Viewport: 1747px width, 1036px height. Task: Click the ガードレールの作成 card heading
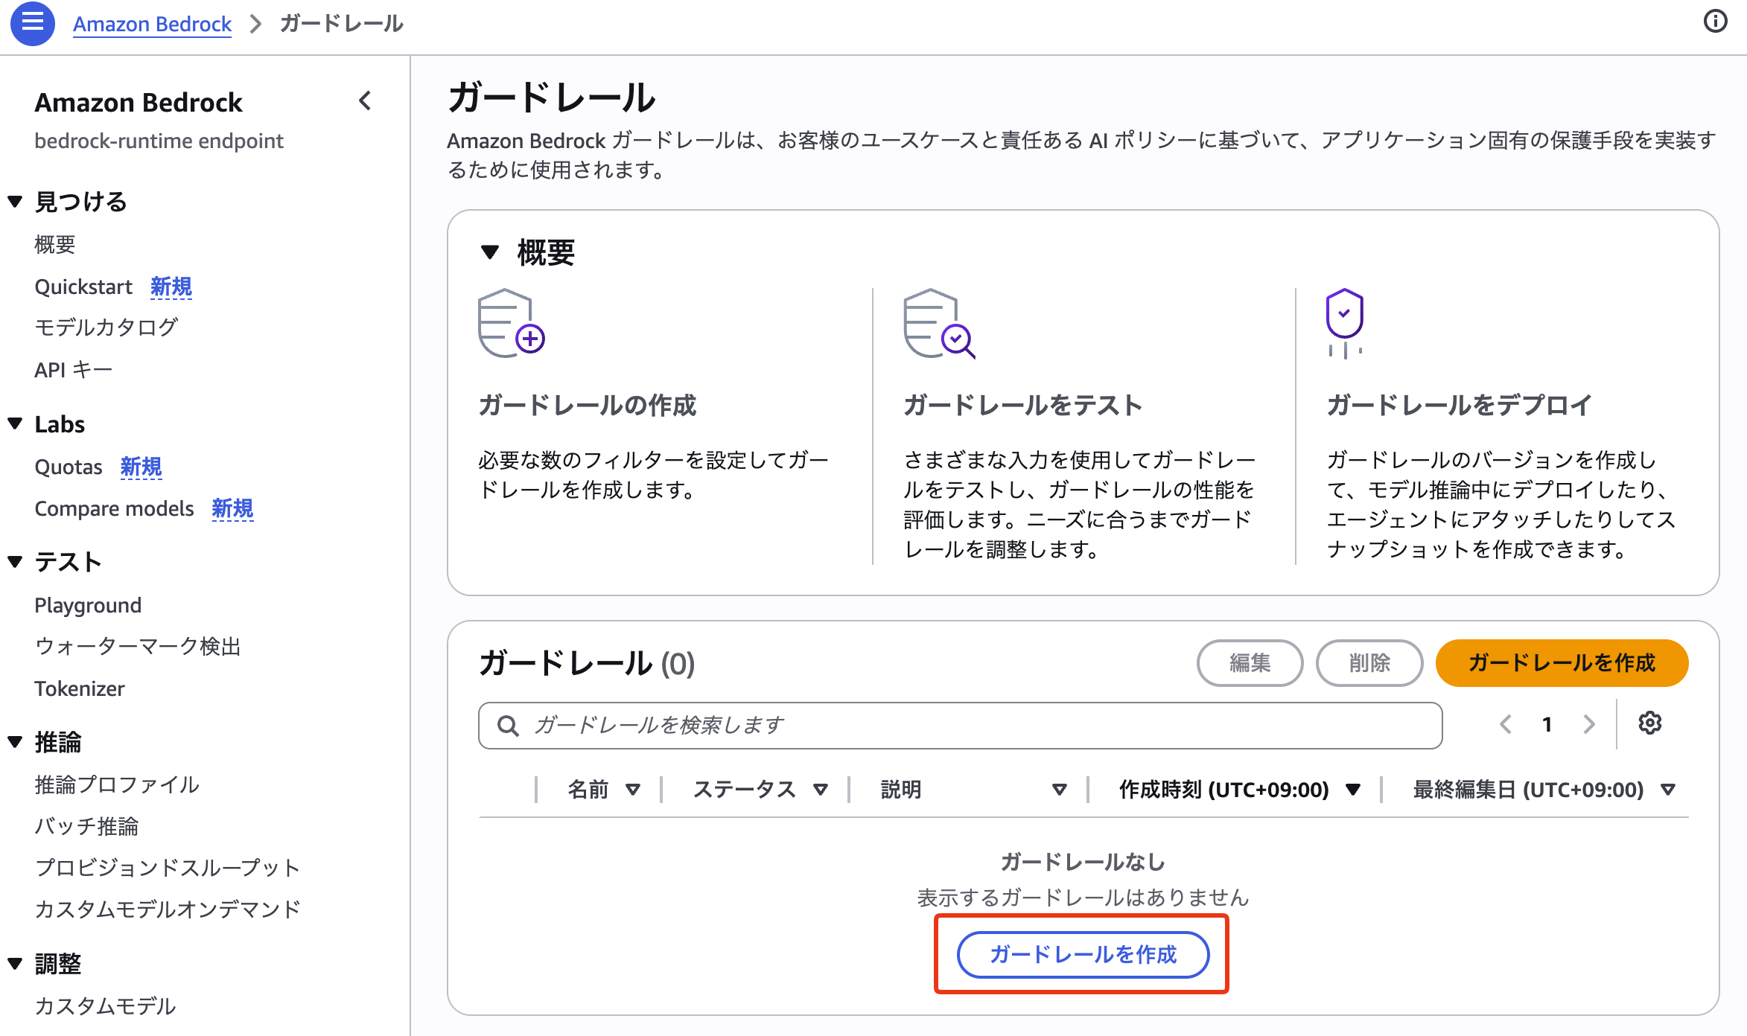click(587, 406)
